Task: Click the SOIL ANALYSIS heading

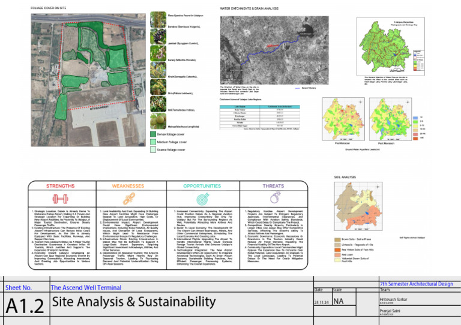Action: click(345, 177)
